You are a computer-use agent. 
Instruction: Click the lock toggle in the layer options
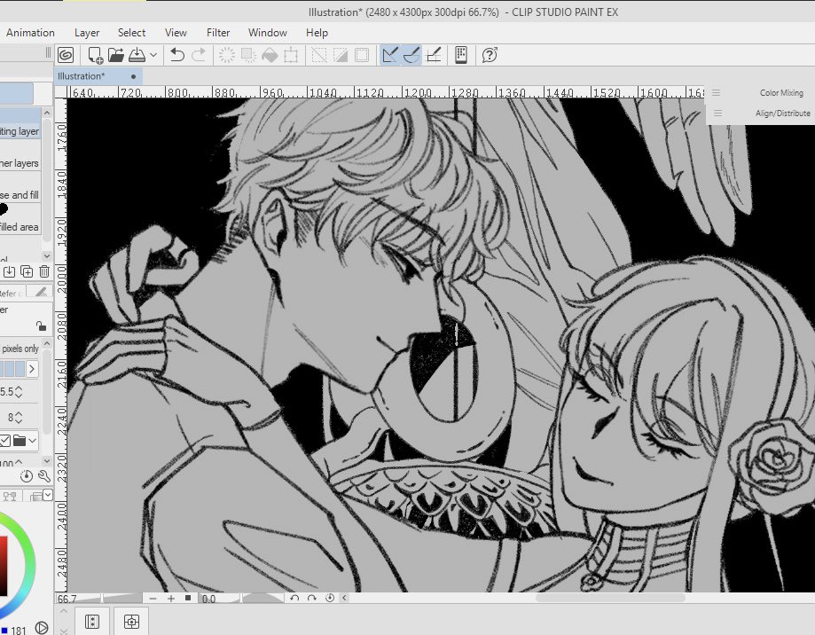[41, 326]
